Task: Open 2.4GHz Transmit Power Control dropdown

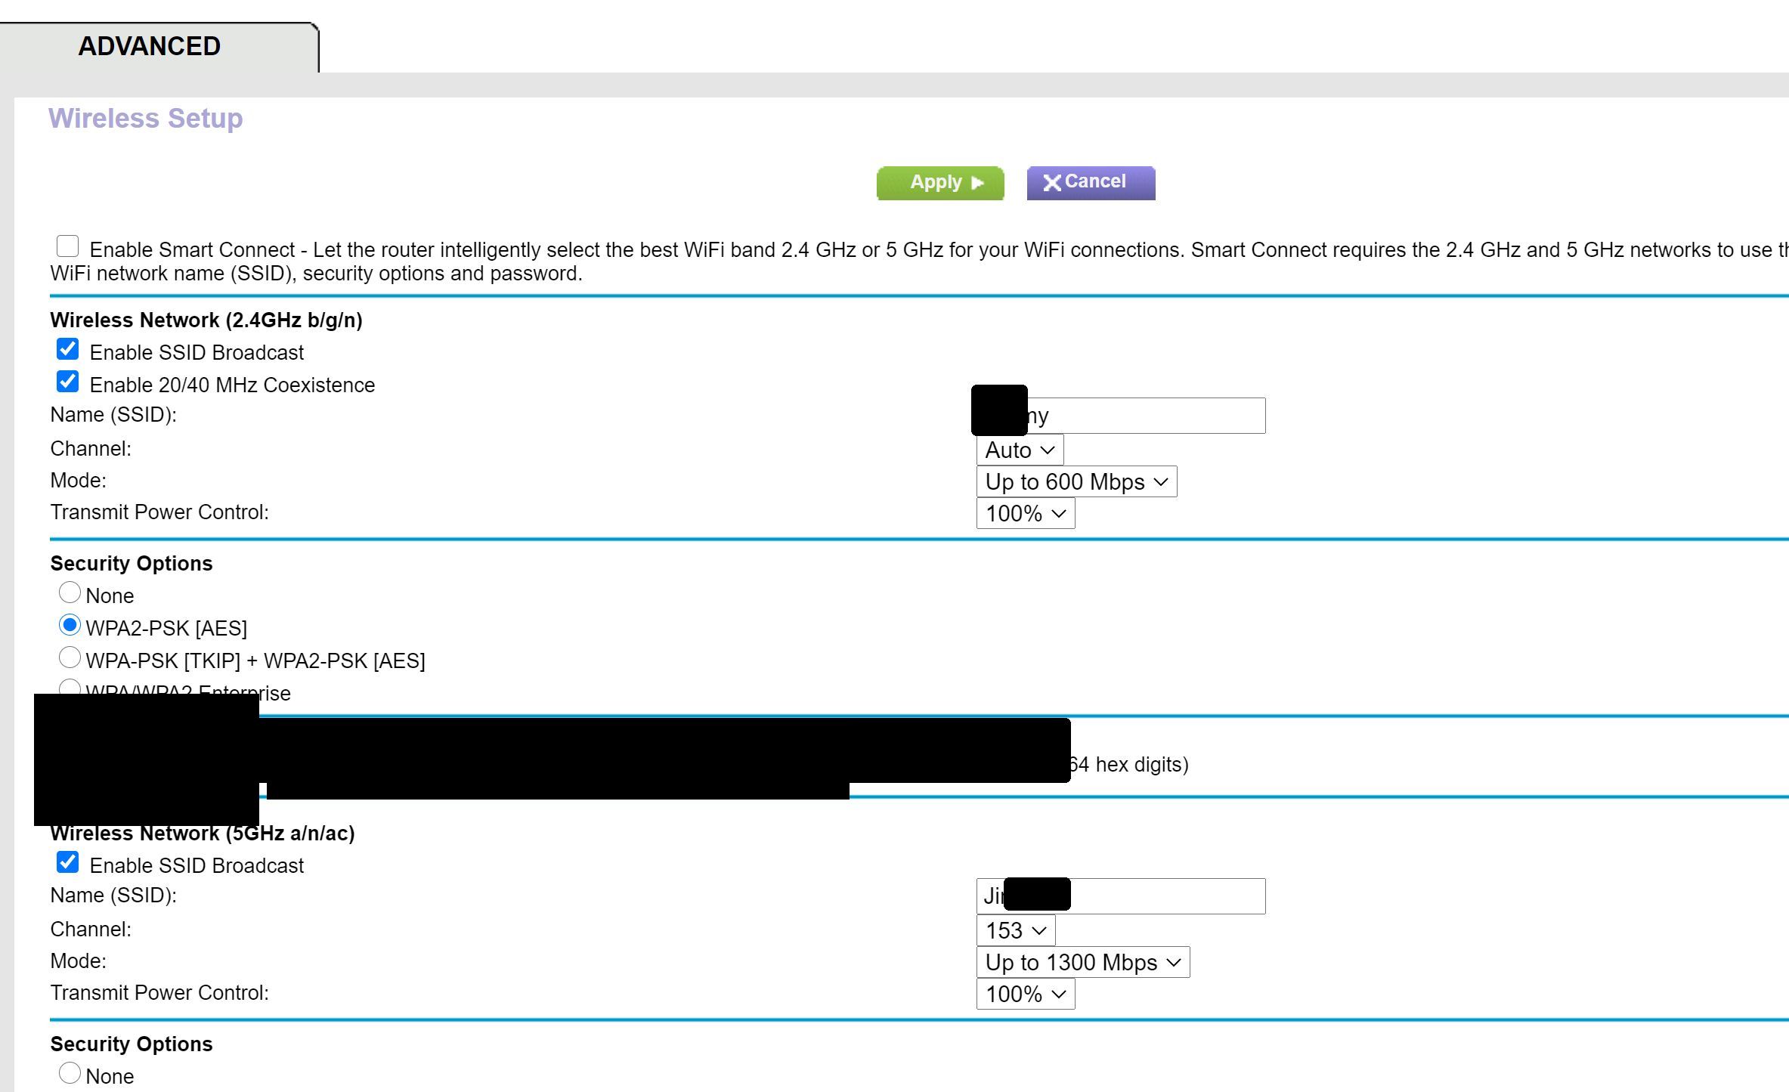Action: [x=1025, y=514]
